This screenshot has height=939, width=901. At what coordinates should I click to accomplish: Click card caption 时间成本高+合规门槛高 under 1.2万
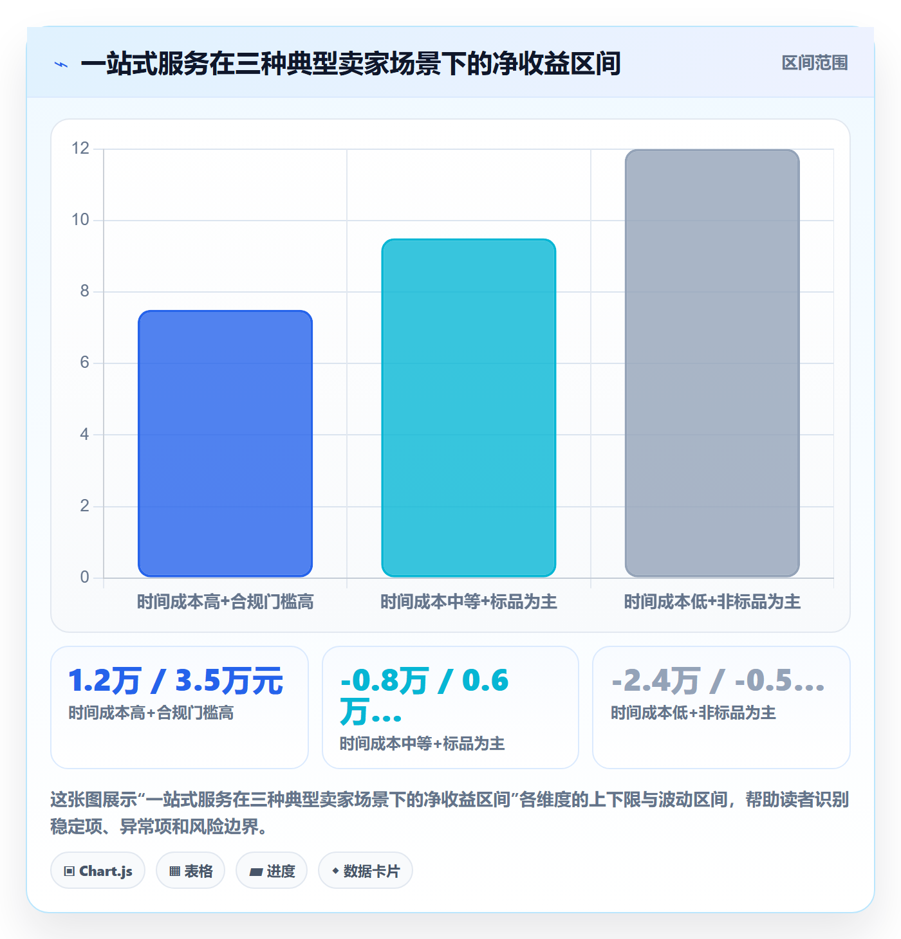click(151, 713)
